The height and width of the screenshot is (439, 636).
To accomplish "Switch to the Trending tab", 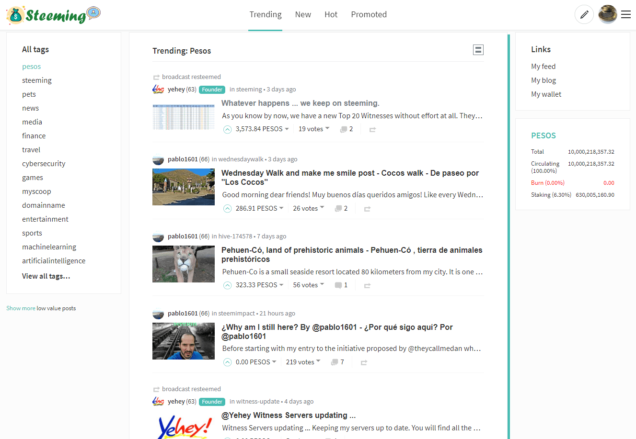I will point(266,14).
